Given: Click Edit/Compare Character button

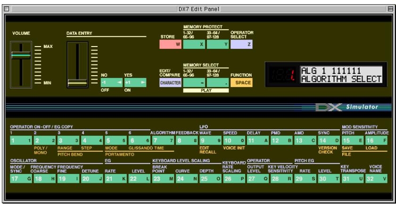Looking at the screenshot, I should click(x=171, y=83).
